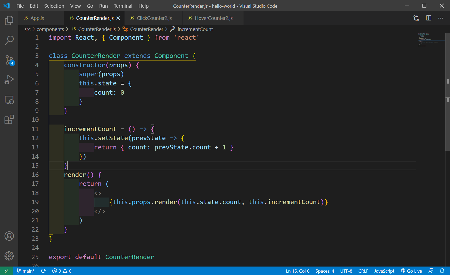Go to line via Ln 15, Col 6

(298, 271)
